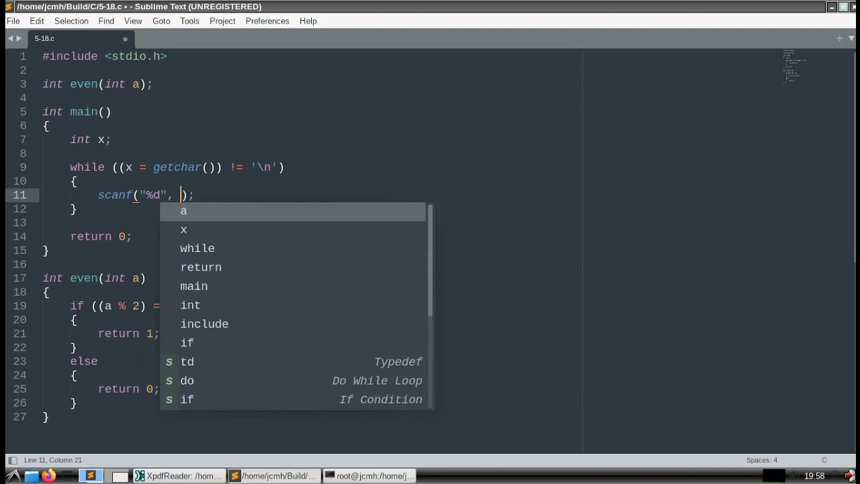Open the Help menu

pyautogui.click(x=308, y=21)
